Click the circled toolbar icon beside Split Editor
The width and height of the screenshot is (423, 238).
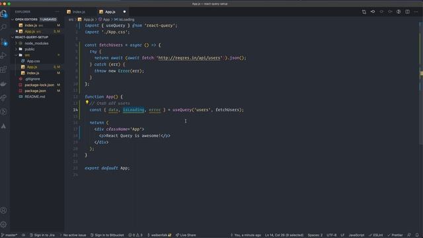399,12
